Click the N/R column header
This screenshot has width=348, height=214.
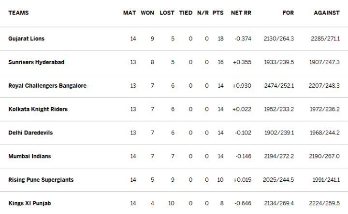[x=203, y=13]
